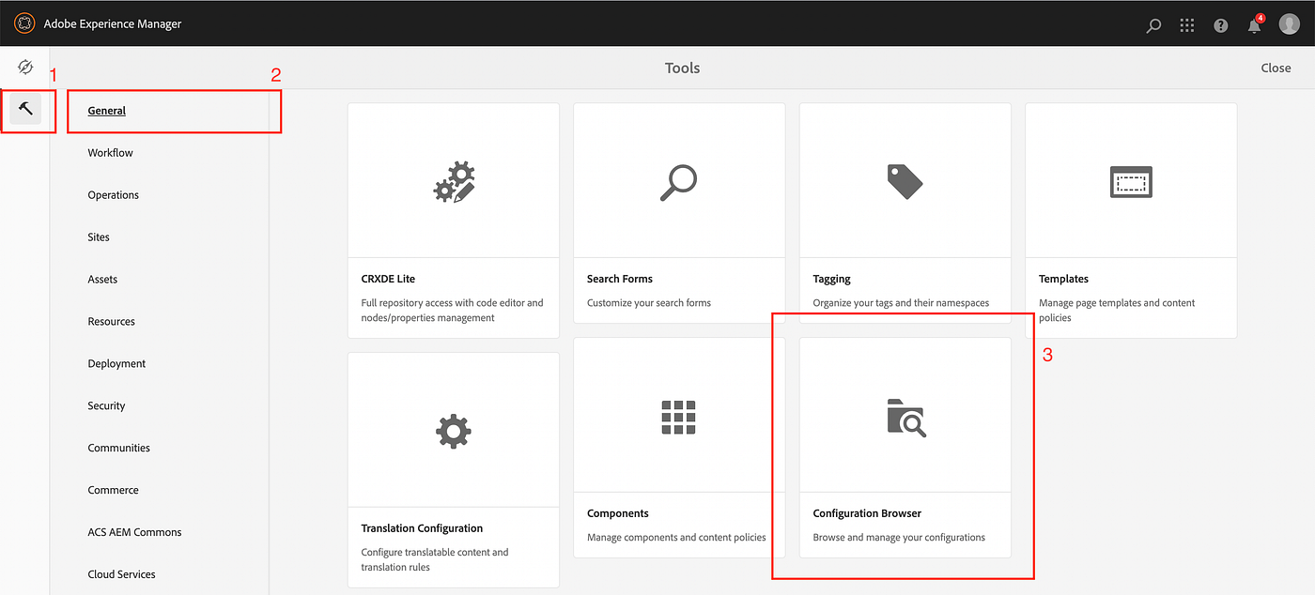The image size is (1315, 595).
Task: Open the Cloud Services section
Action: coord(121,573)
